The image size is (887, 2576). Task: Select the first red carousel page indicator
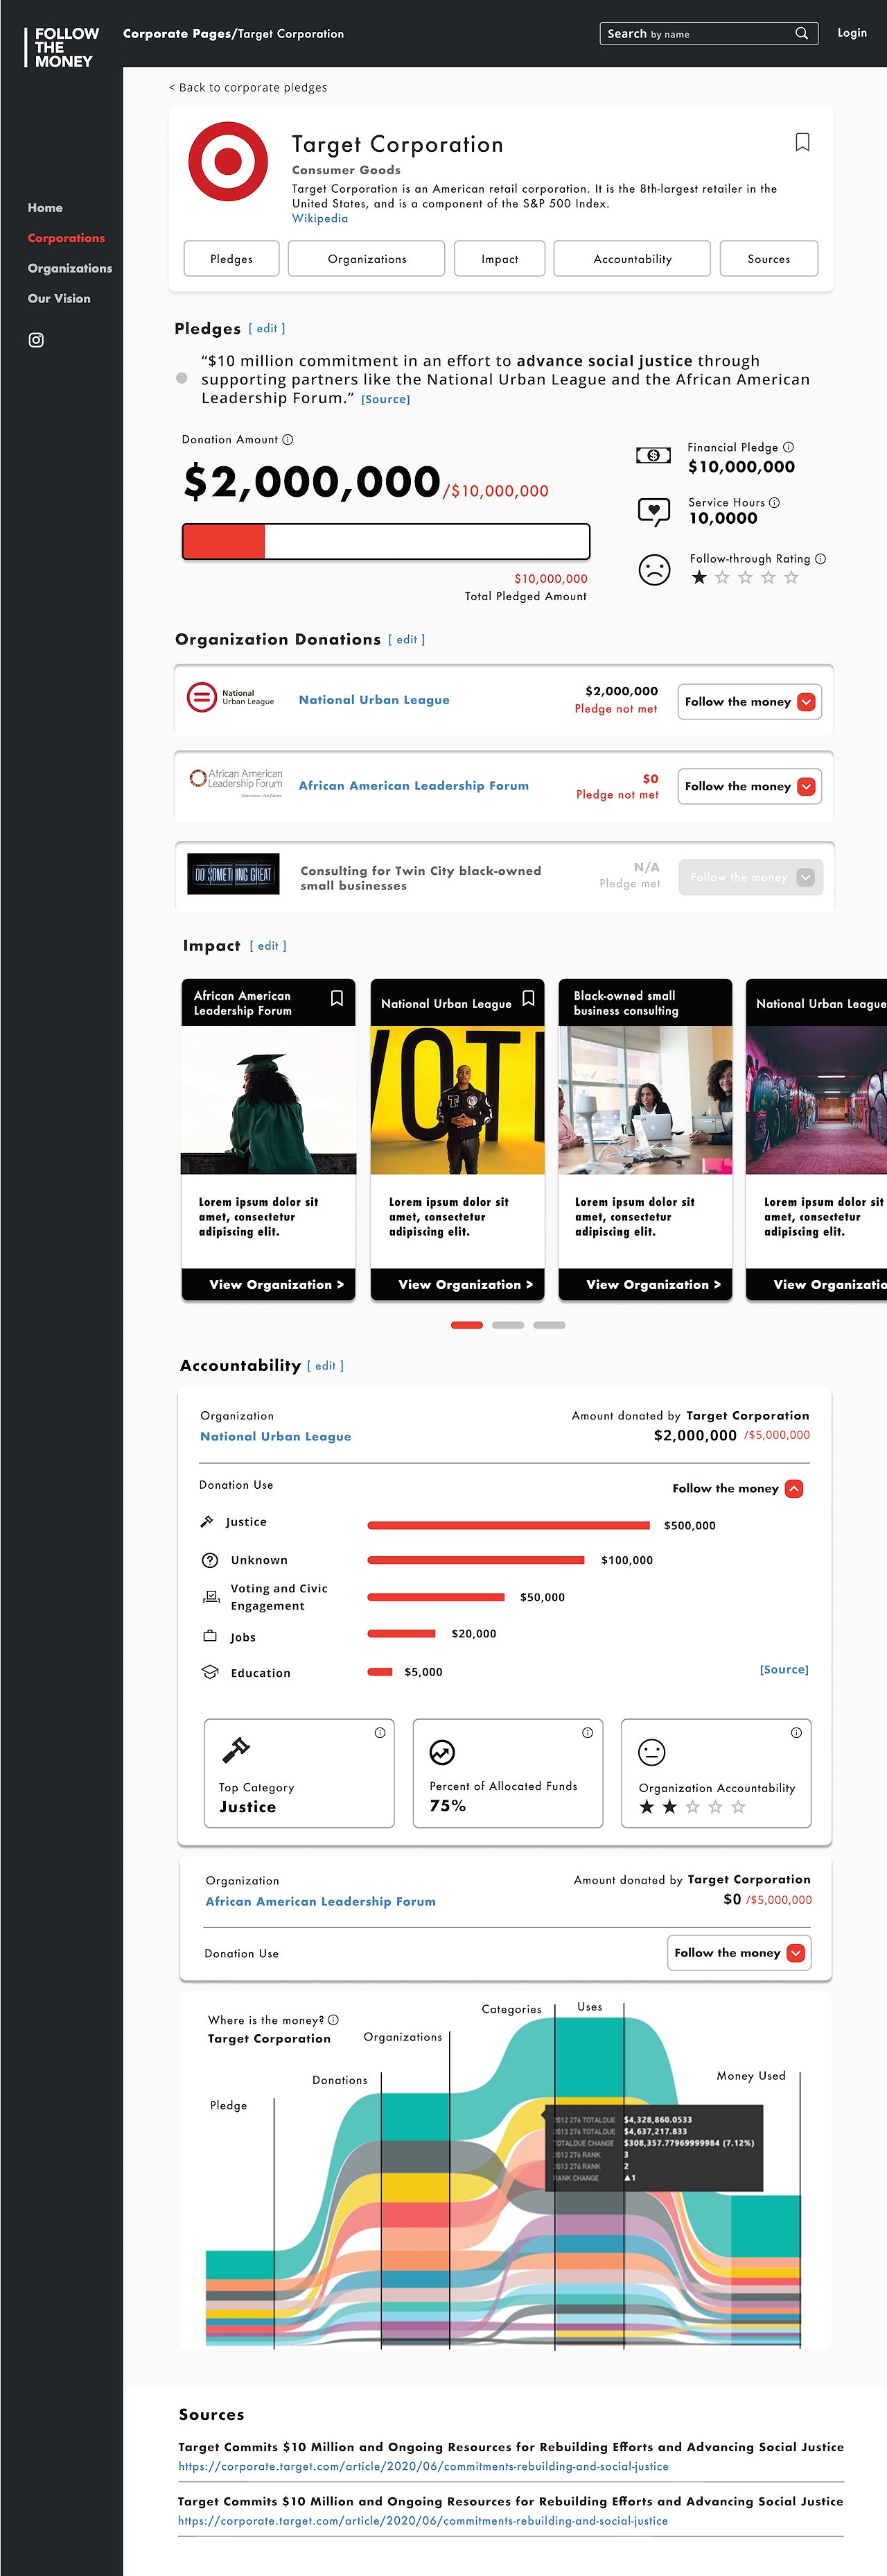click(x=466, y=1325)
